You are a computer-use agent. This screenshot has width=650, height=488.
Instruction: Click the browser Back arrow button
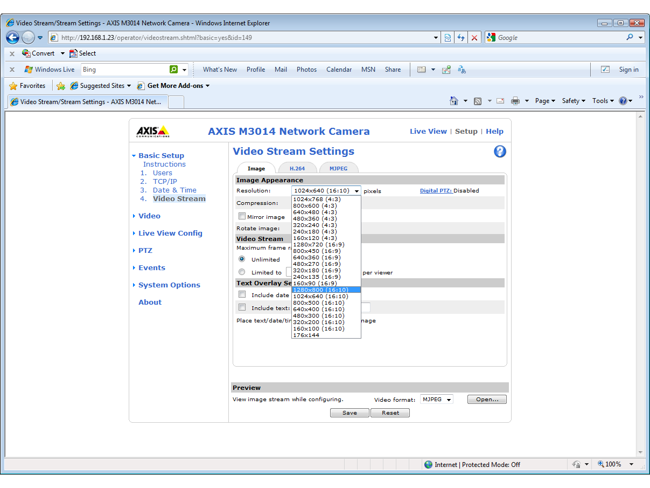(13, 38)
